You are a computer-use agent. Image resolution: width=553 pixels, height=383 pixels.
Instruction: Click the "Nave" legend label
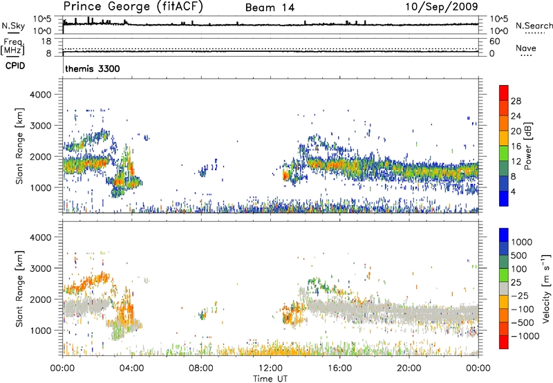coord(526,48)
